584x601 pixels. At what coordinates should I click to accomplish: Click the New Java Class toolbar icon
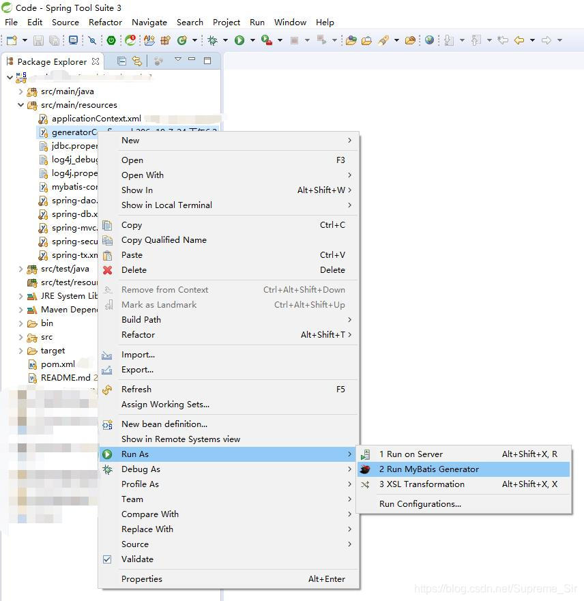[x=182, y=40]
